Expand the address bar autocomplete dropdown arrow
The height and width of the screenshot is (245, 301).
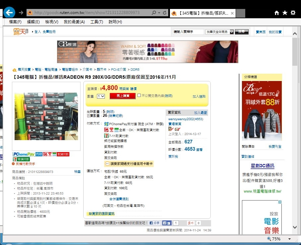pyautogui.click(x=159, y=13)
